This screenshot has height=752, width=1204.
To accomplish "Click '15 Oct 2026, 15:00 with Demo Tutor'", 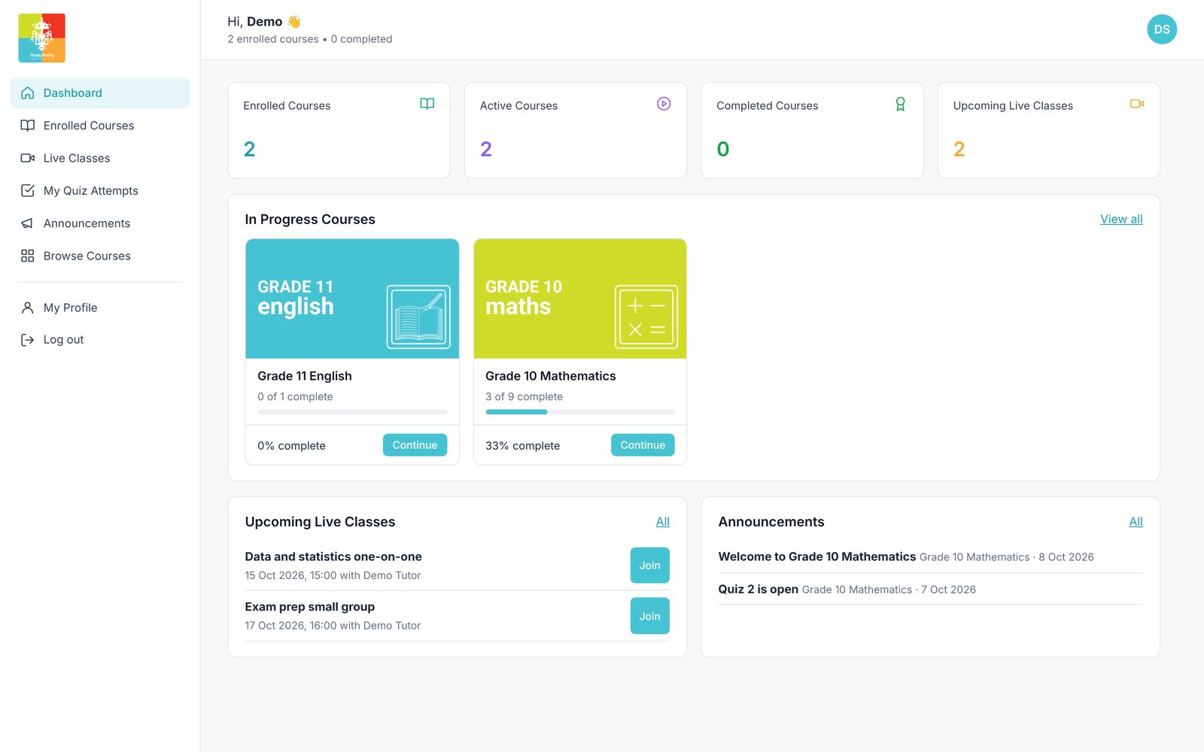I will click(x=333, y=575).
